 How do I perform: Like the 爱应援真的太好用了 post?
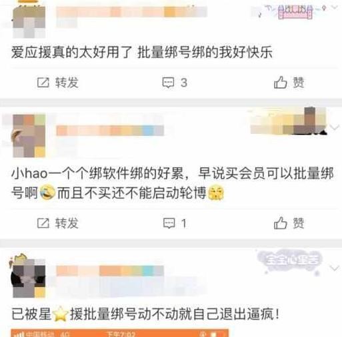(x=289, y=83)
